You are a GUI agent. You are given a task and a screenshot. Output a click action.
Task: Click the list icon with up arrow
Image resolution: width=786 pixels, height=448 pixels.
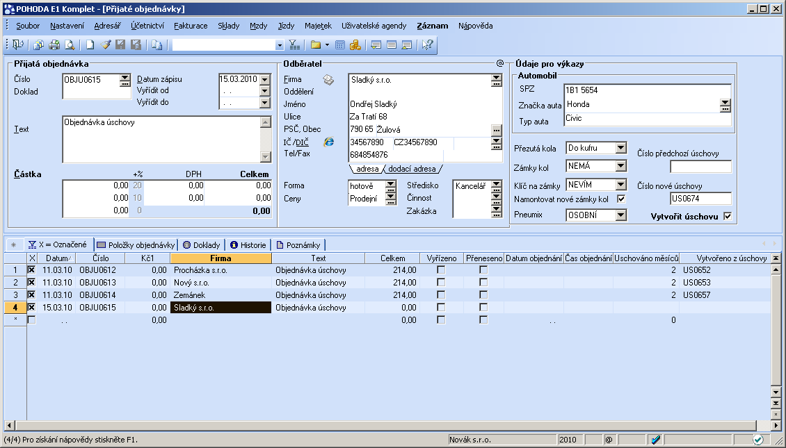[407, 45]
